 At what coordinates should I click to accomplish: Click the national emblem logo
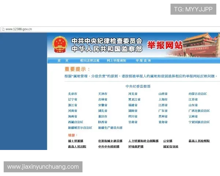tap(60, 45)
